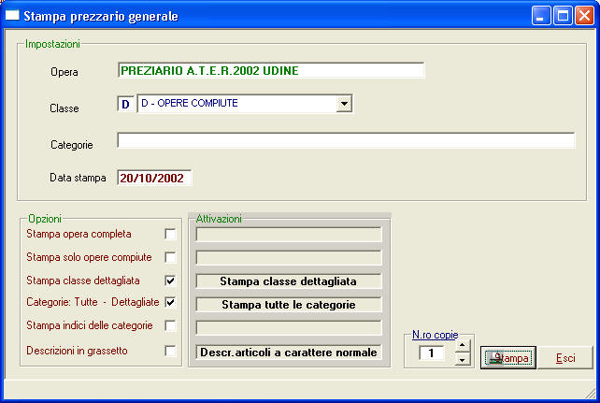Click the window icon in title bar
The image size is (600, 403).
coord(12,16)
